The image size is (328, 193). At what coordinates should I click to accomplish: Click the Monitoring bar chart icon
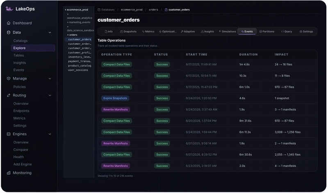pos(9,173)
